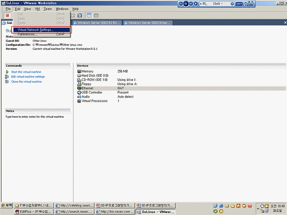Click the full screen toolbar icon
The width and height of the screenshot is (287, 215).
[x=80, y=16]
